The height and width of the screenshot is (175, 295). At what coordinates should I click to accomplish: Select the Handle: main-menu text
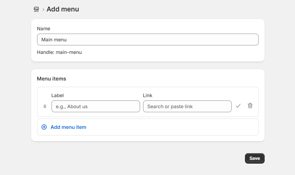(x=59, y=52)
